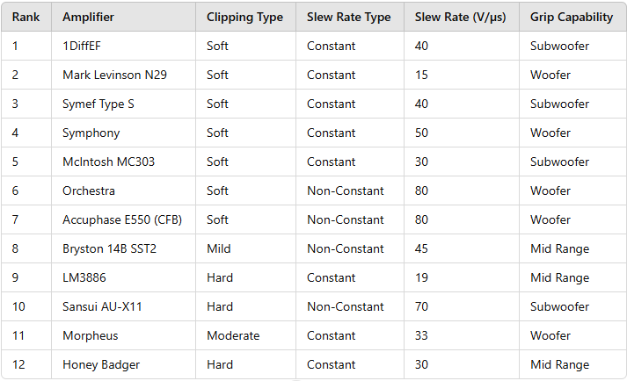Click the Moderate clipping type for Morpheus
The height and width of the screenshot is (381, 627).
233,335
